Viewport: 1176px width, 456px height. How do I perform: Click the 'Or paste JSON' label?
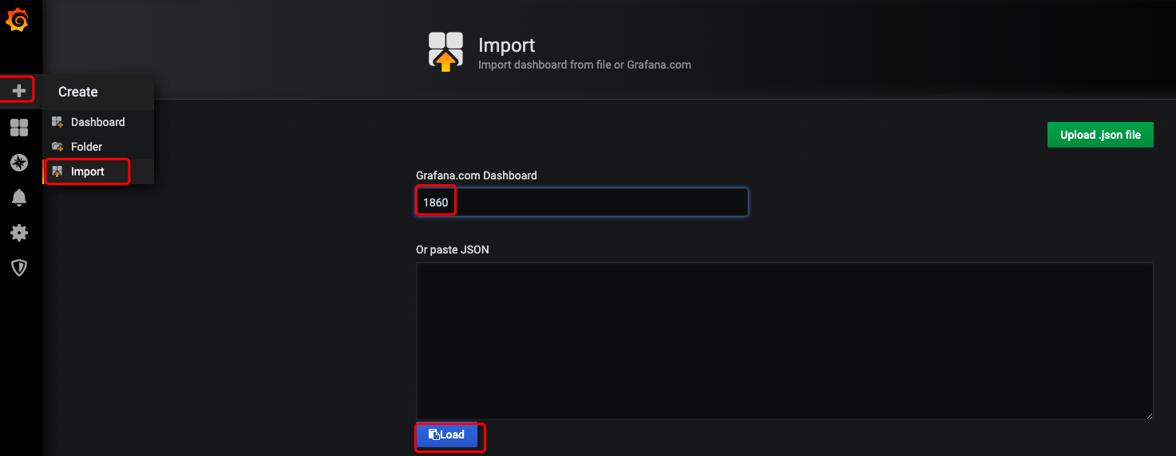(453, 250)
